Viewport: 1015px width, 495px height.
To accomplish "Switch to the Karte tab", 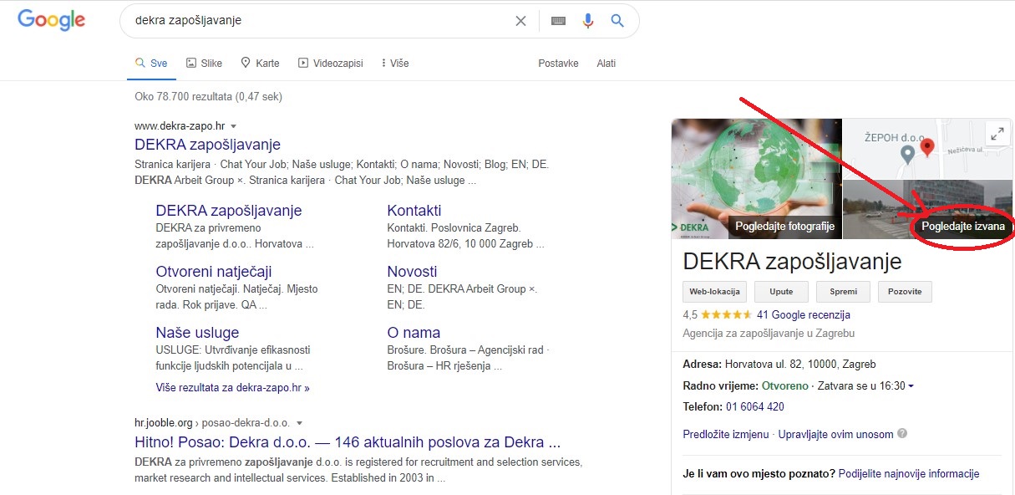I will pyautogui.click(x=260, y=64).
